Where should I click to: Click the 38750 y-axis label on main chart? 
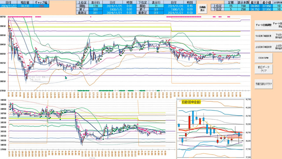pyautogui.click(x=3, y=17)
